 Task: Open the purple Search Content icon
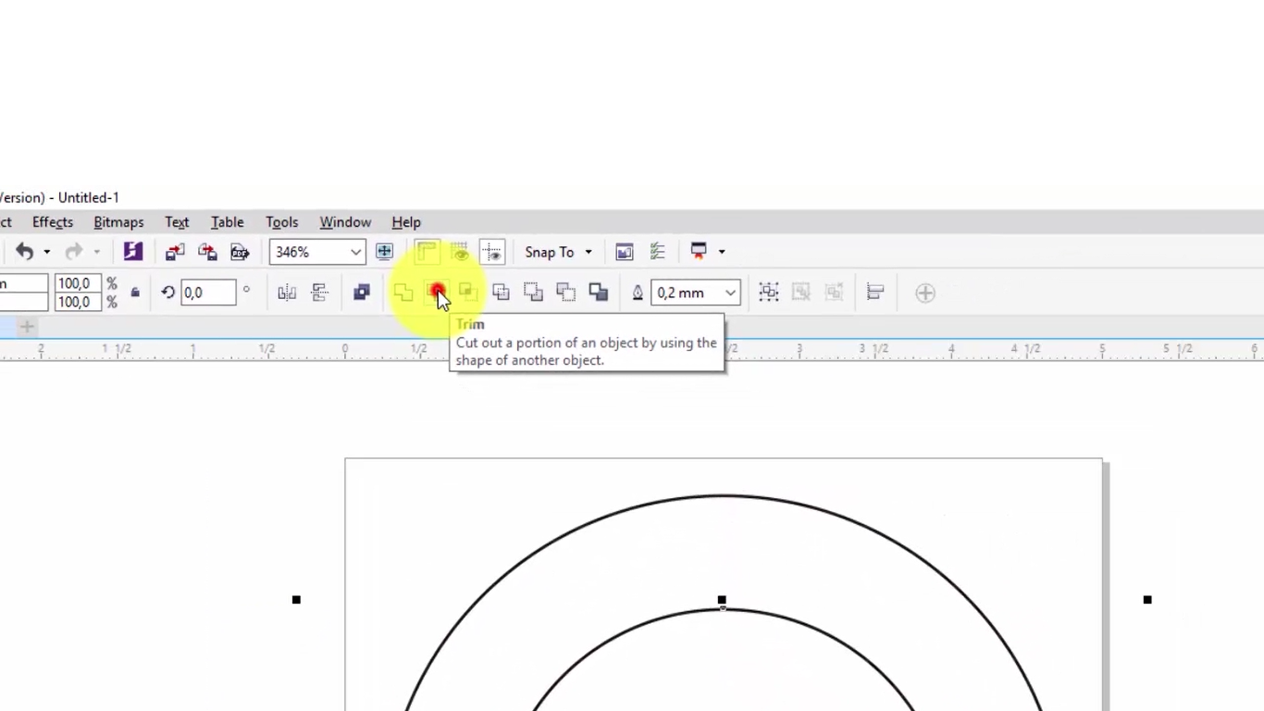point(133,252)
